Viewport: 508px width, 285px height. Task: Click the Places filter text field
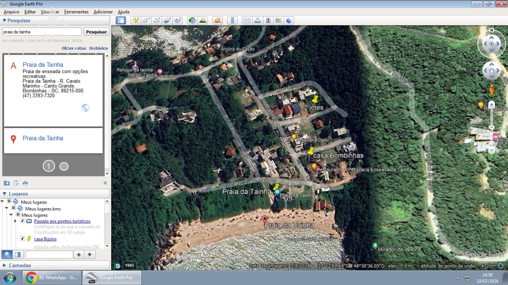(49, 255)
